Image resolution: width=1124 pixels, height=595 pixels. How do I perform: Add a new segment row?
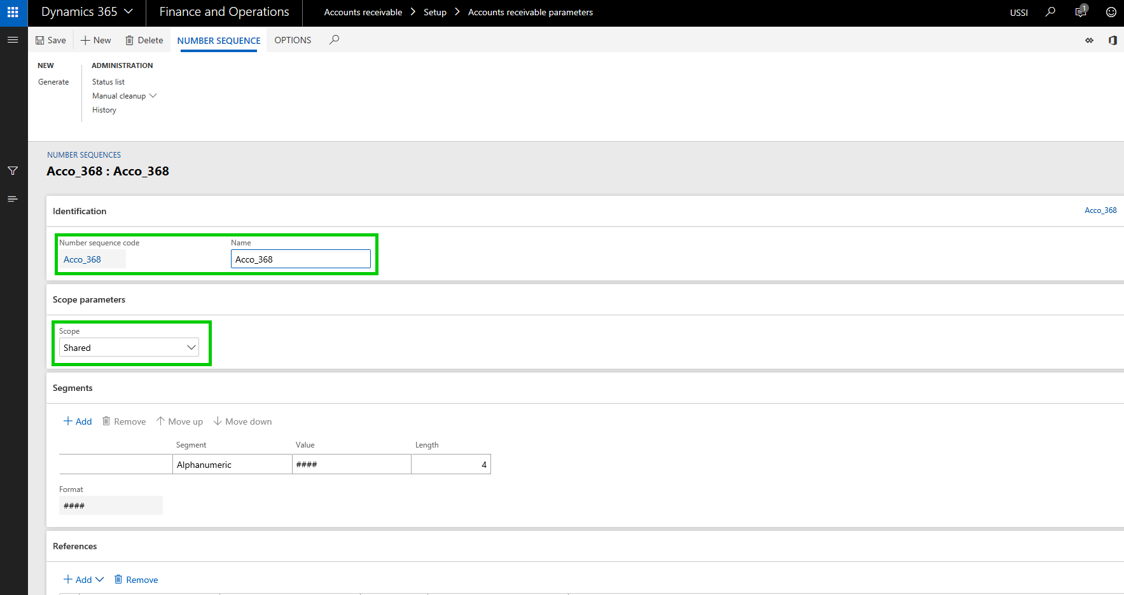78,421
